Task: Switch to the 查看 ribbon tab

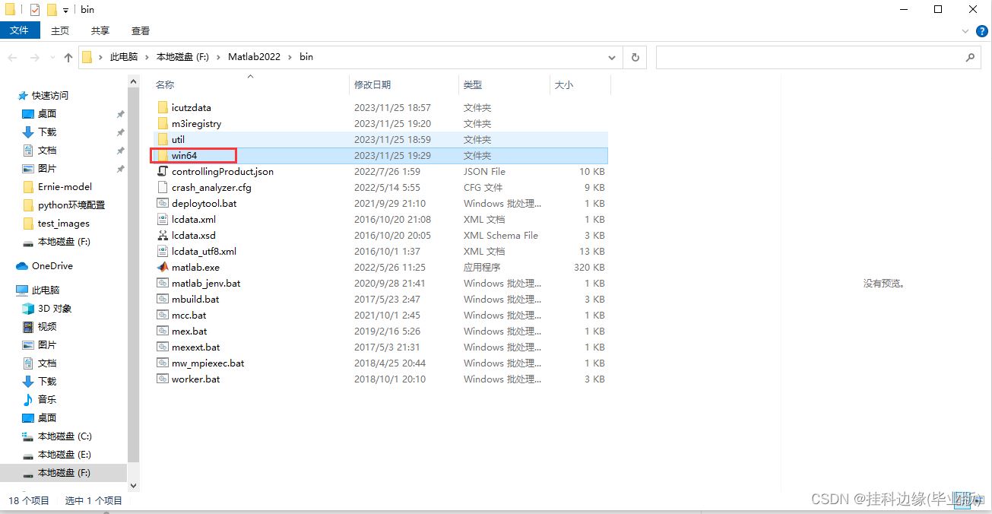Action: click(x=141, y=30)
